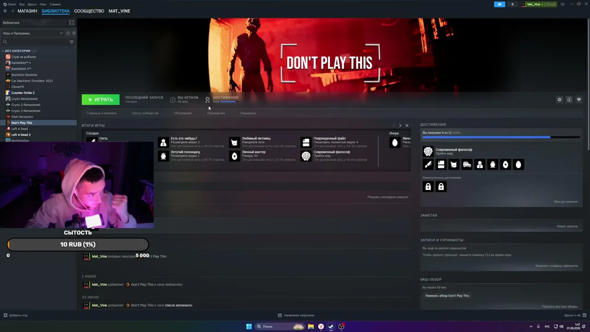Open the Игры menu
The image size is (590, 332).
(43, 4)
